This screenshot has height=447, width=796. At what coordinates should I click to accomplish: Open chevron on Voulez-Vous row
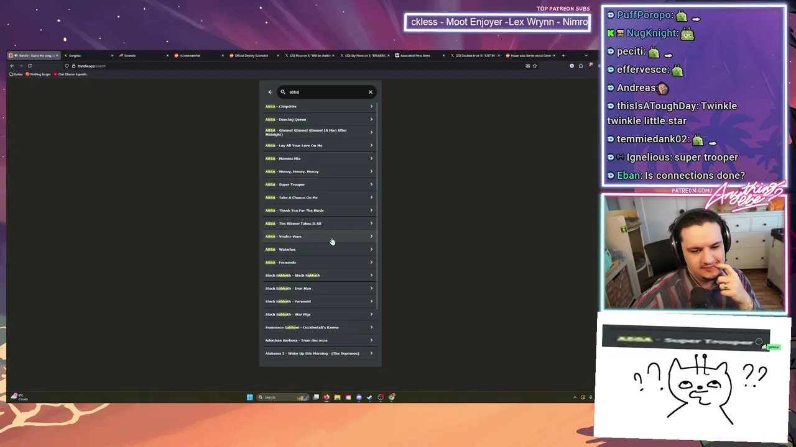click(371, 237)
